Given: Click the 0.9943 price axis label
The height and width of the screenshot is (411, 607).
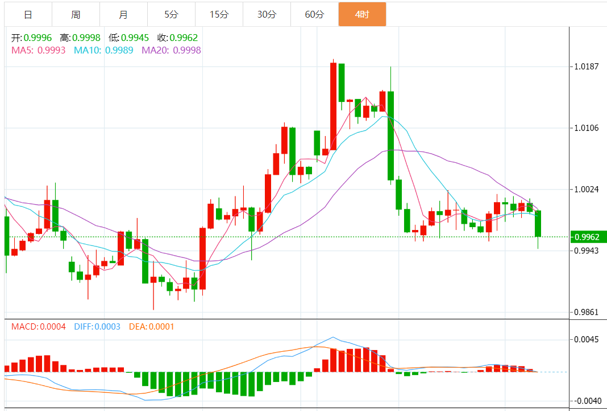Looking at the screenshot, I should (x=587, y=250).
